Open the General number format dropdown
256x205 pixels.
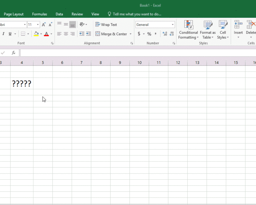173,25
